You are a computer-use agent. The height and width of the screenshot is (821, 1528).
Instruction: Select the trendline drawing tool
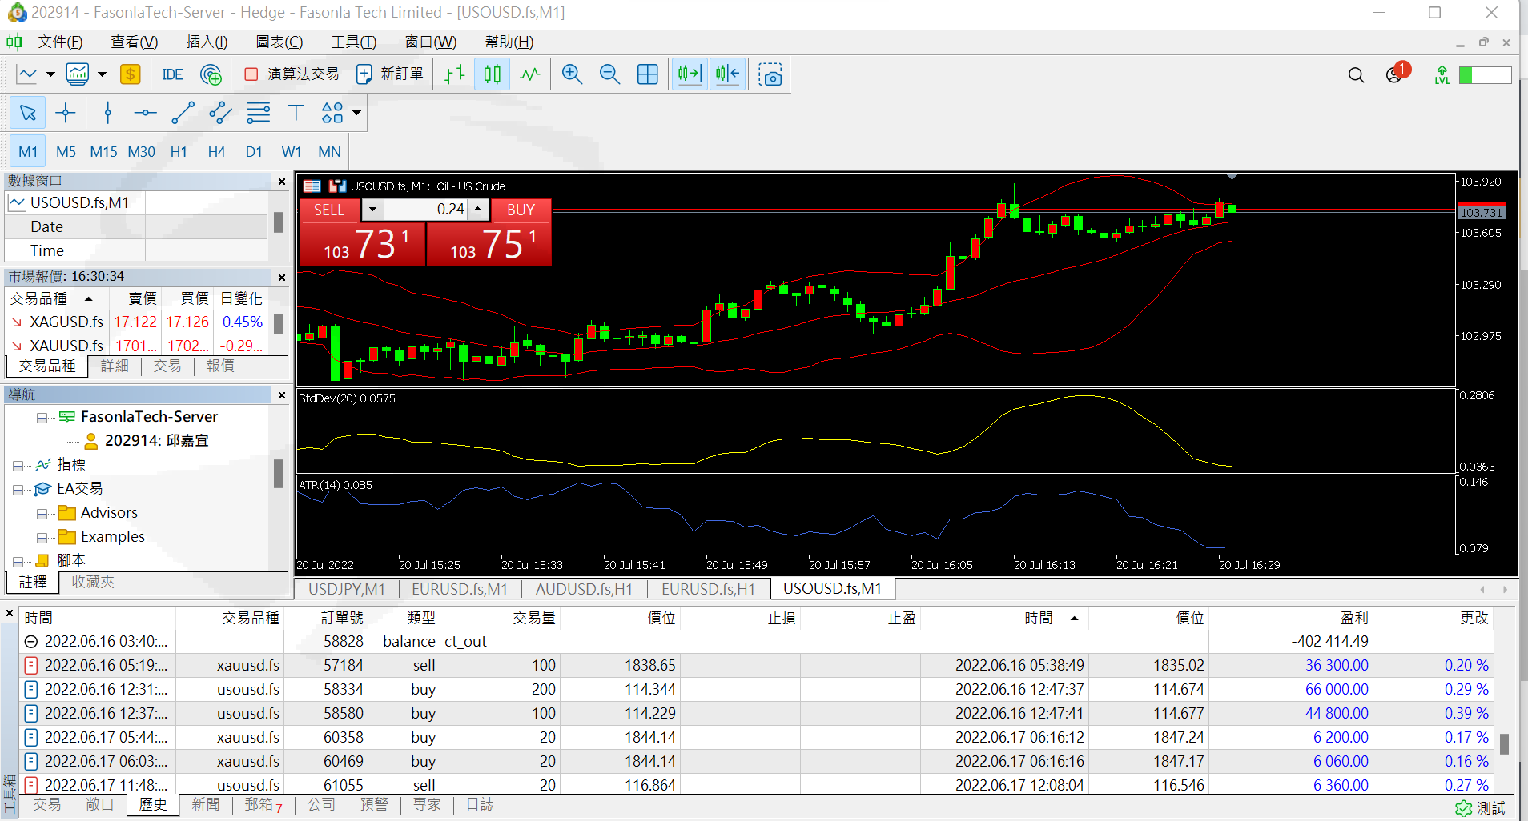pos(183,113)
